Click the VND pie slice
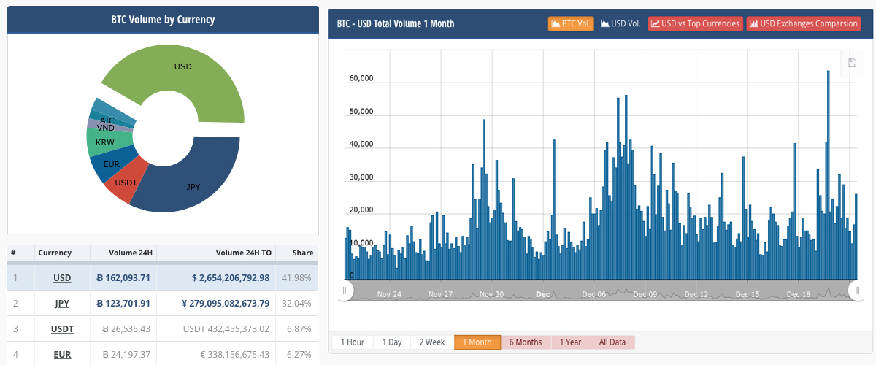This screenshot has height=365, width=876. pos(104,126)
